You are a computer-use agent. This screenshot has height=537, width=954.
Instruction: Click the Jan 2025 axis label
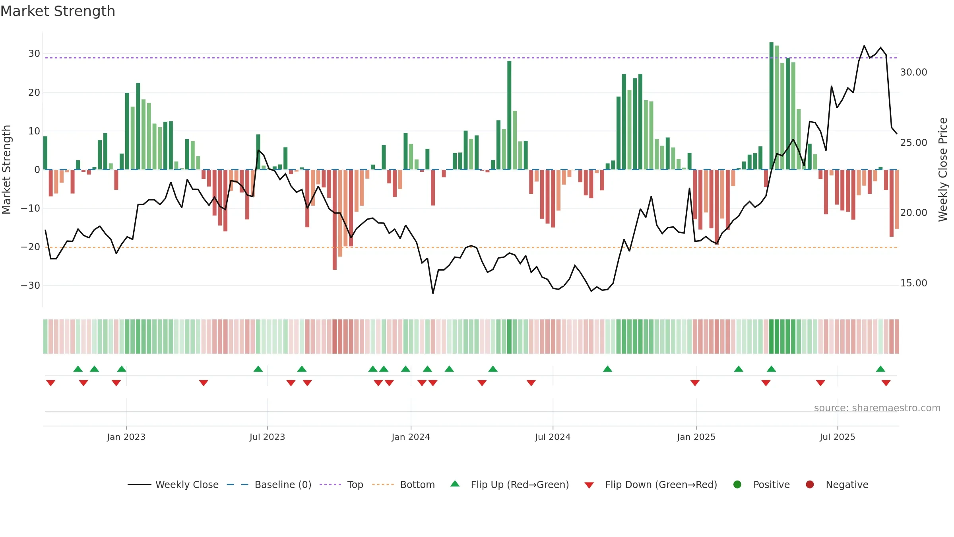(x=696, y=437)
